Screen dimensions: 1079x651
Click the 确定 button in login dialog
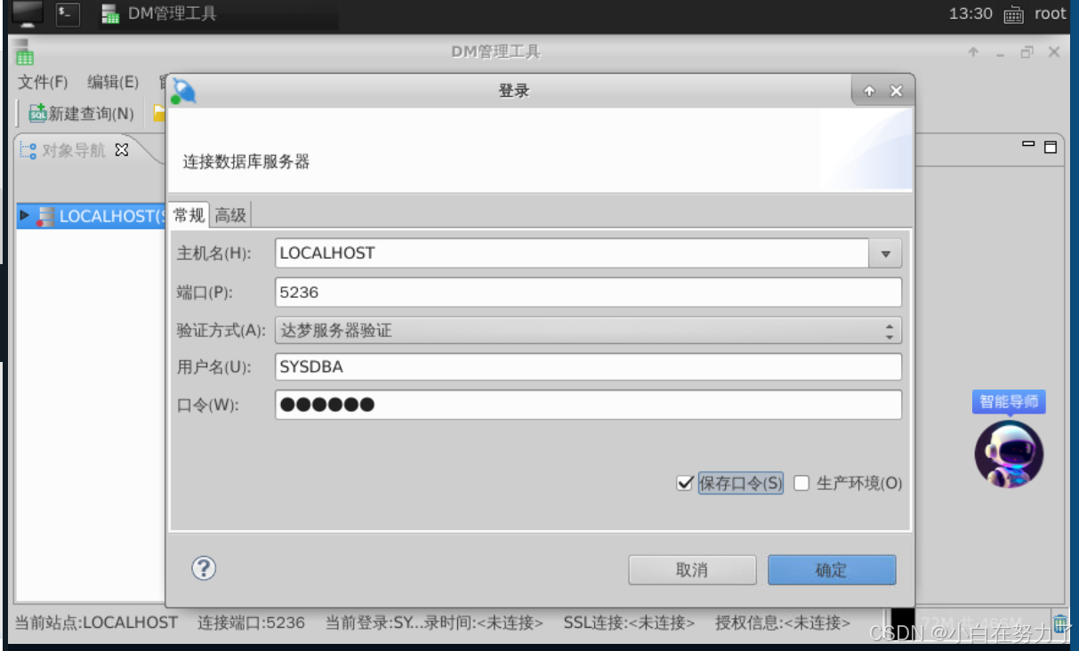pos(832,570)
